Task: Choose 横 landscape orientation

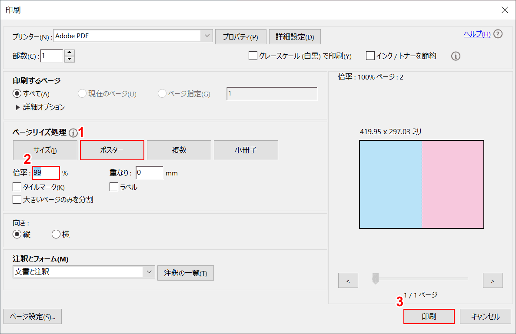Action: click(x=56, y=234)
